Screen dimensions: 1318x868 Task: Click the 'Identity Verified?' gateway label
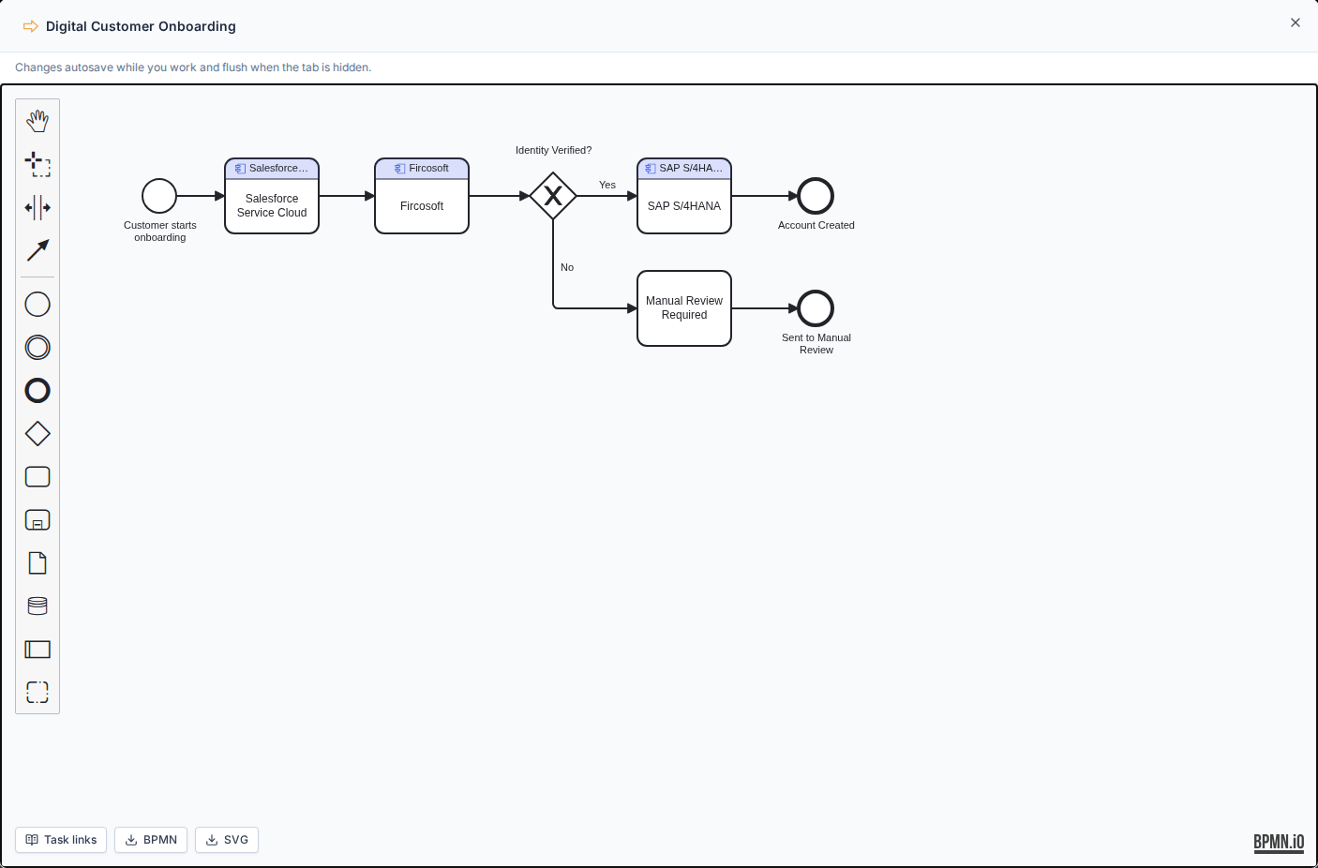tap(553, 150)
